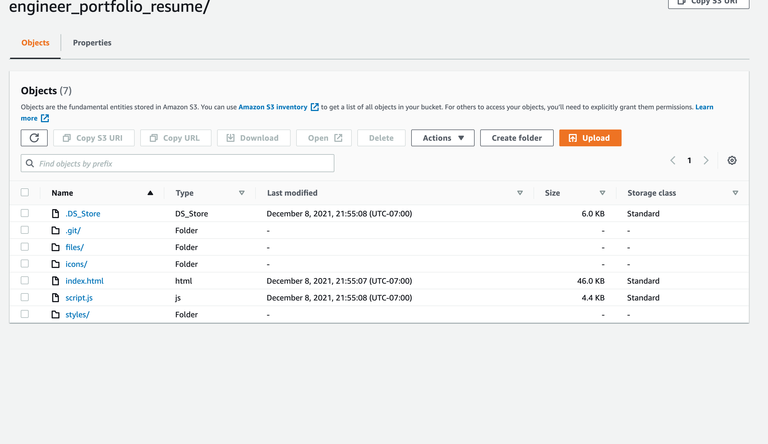Click the file icon beside .DS_Store
This screenshot has height=444, width=768.
(x=56, y=214)
